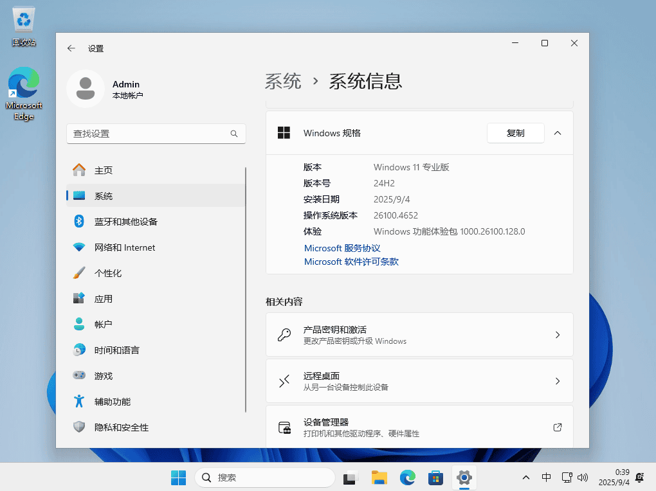Click the 隐私和安全性 shield icon

[x=79, y=427]
